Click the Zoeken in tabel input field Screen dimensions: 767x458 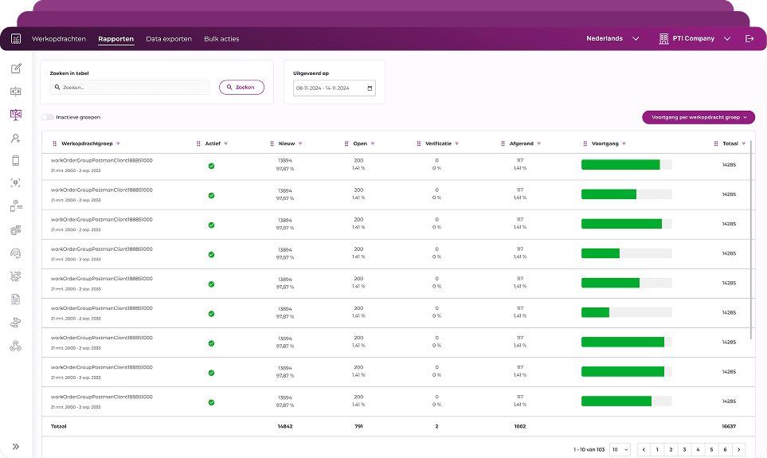point(130,87)
